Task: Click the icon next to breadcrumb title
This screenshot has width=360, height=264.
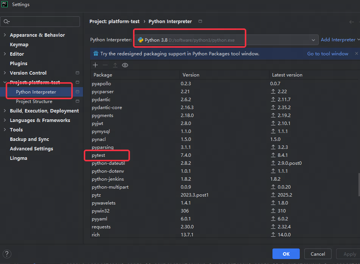Action: click(x=200, y=21)
